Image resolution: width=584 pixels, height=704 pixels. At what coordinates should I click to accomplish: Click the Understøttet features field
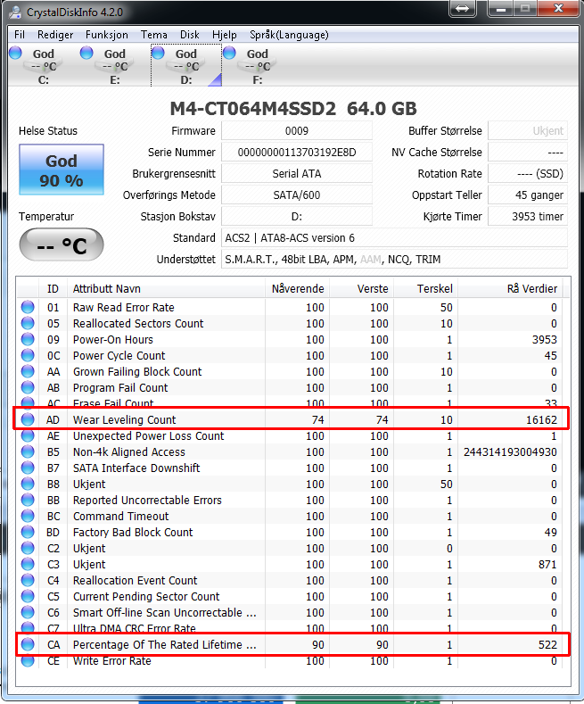(394, 259)
